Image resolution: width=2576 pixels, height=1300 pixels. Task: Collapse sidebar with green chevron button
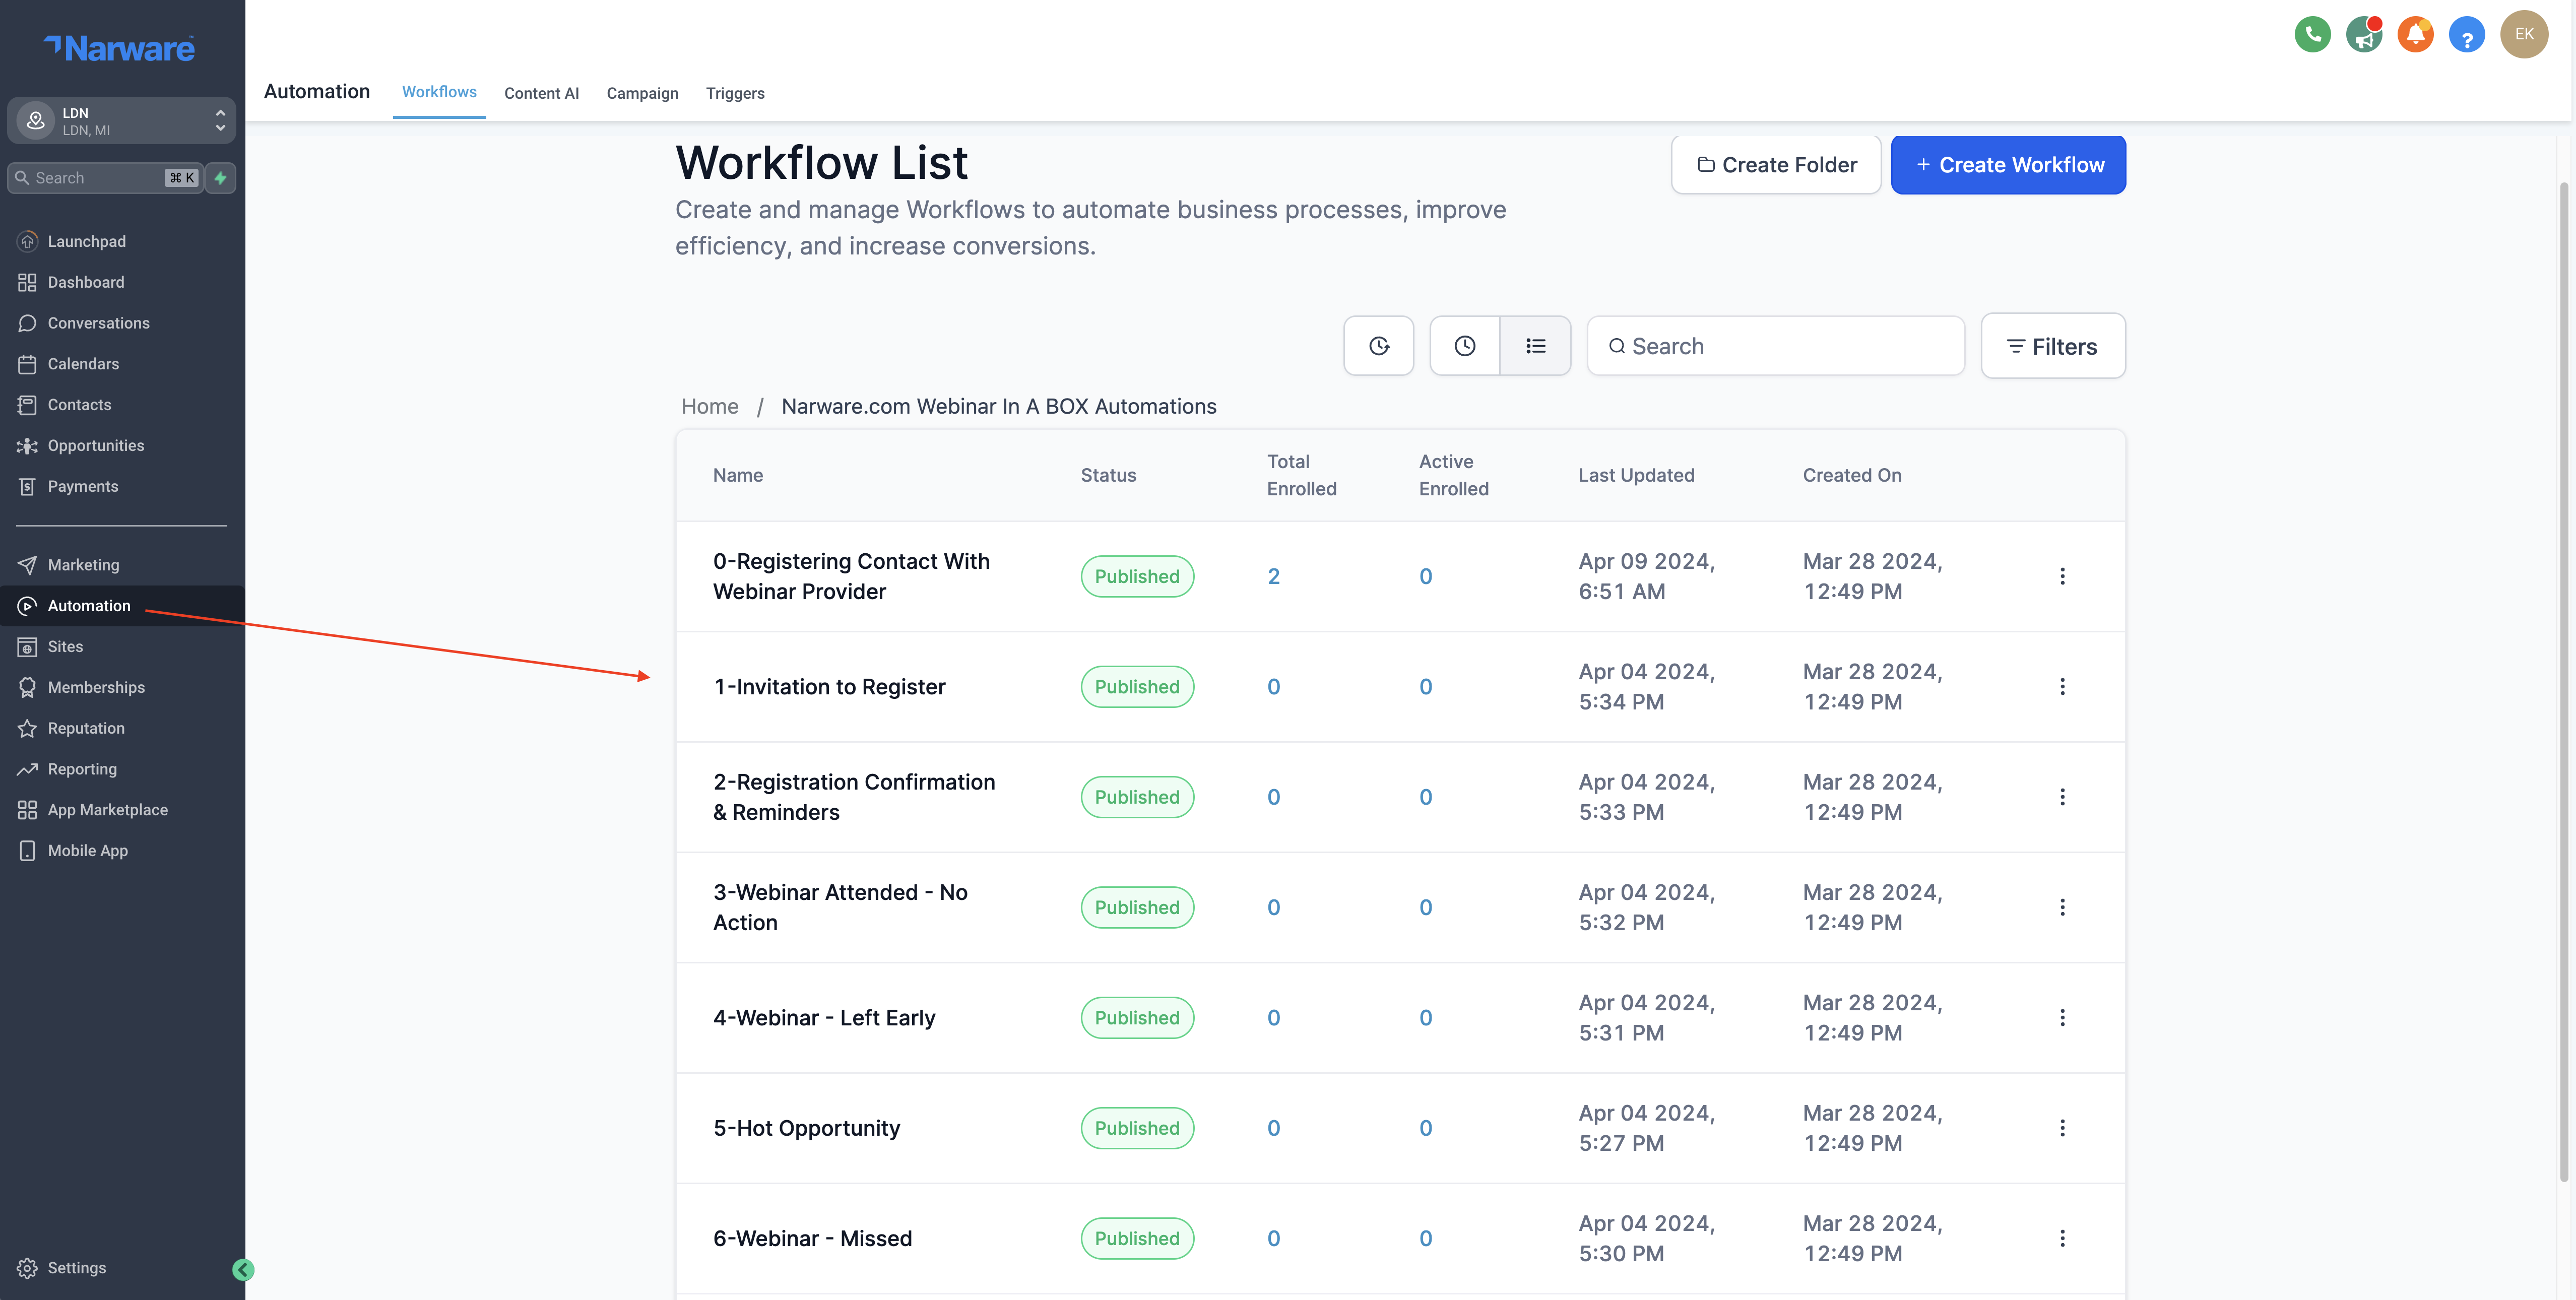click(x=243, y=1270)
